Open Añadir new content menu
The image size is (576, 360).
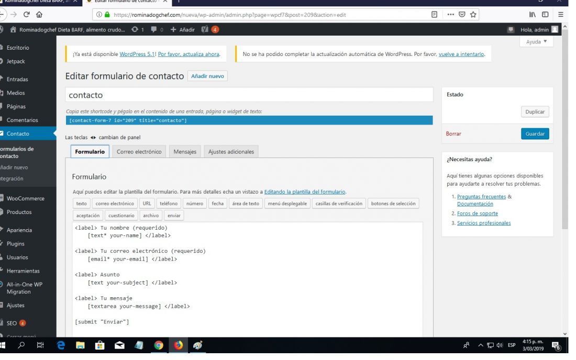point(183,30)
